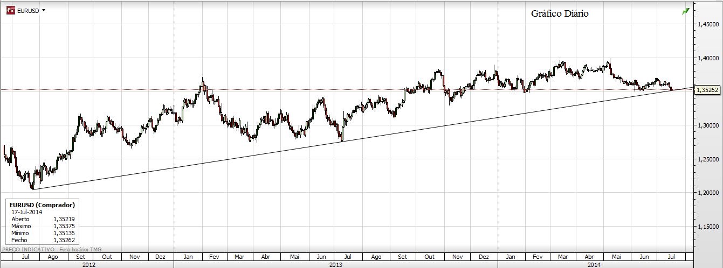The width and height of the screenshot is (723, 268).
Task: Click the Dez 2013 month label
Action: pos(484,257)
